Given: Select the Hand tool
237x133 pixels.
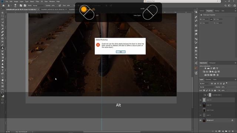Looking at the screenshot, I should coord(3,80).
